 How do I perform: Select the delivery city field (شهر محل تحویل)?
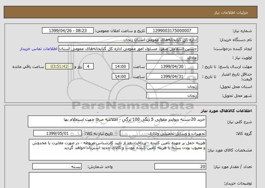172,95
